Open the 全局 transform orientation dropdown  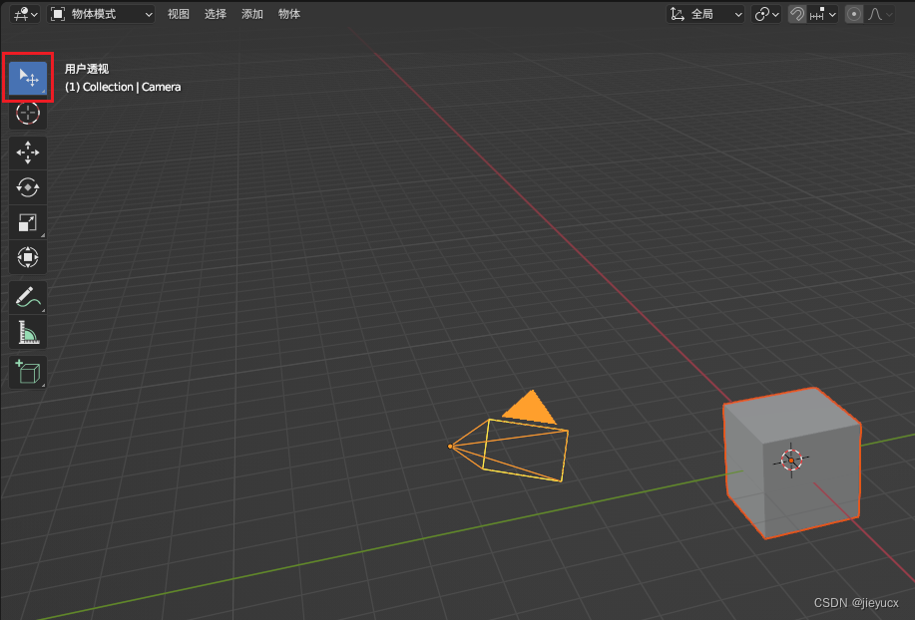pos(705,14)
